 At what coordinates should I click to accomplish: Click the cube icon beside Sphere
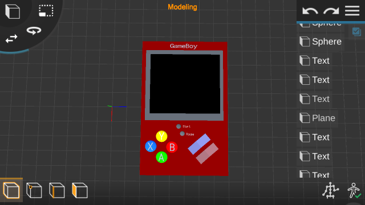tap(305, 42)
